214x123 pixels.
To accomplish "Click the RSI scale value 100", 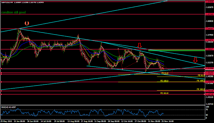I will pos(207,107).
